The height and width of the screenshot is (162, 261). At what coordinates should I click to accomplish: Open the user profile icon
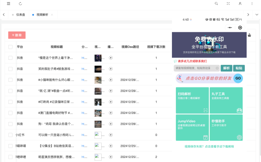[x=240, y=4]
